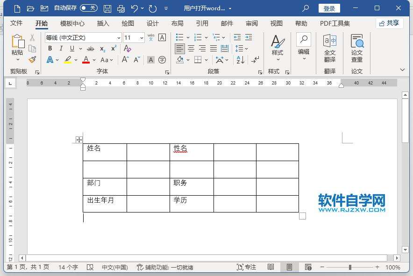Click the phonetic guide wén icon
The height and width of the screenshot is (276, 413).
(151, 37)
